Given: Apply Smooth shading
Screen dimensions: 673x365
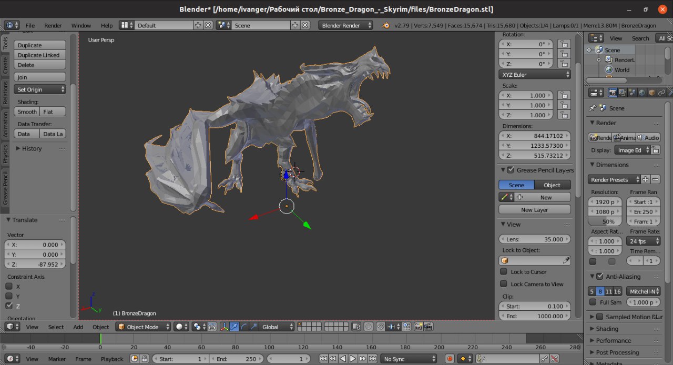Looking at the screenshot, I should [x=27, y=111].
